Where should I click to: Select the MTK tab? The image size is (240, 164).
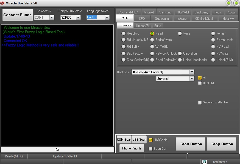pyautogui.click(x=125, y=18)
